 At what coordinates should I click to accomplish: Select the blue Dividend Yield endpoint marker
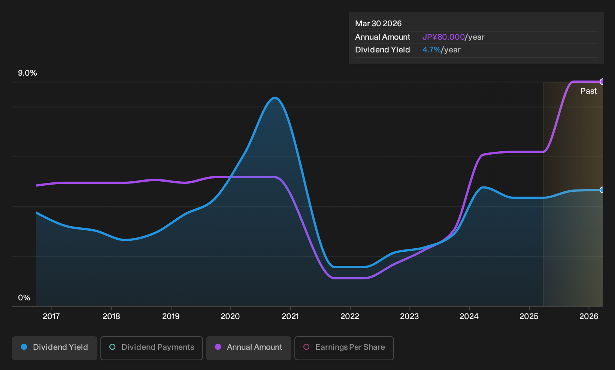click(602, 190)
